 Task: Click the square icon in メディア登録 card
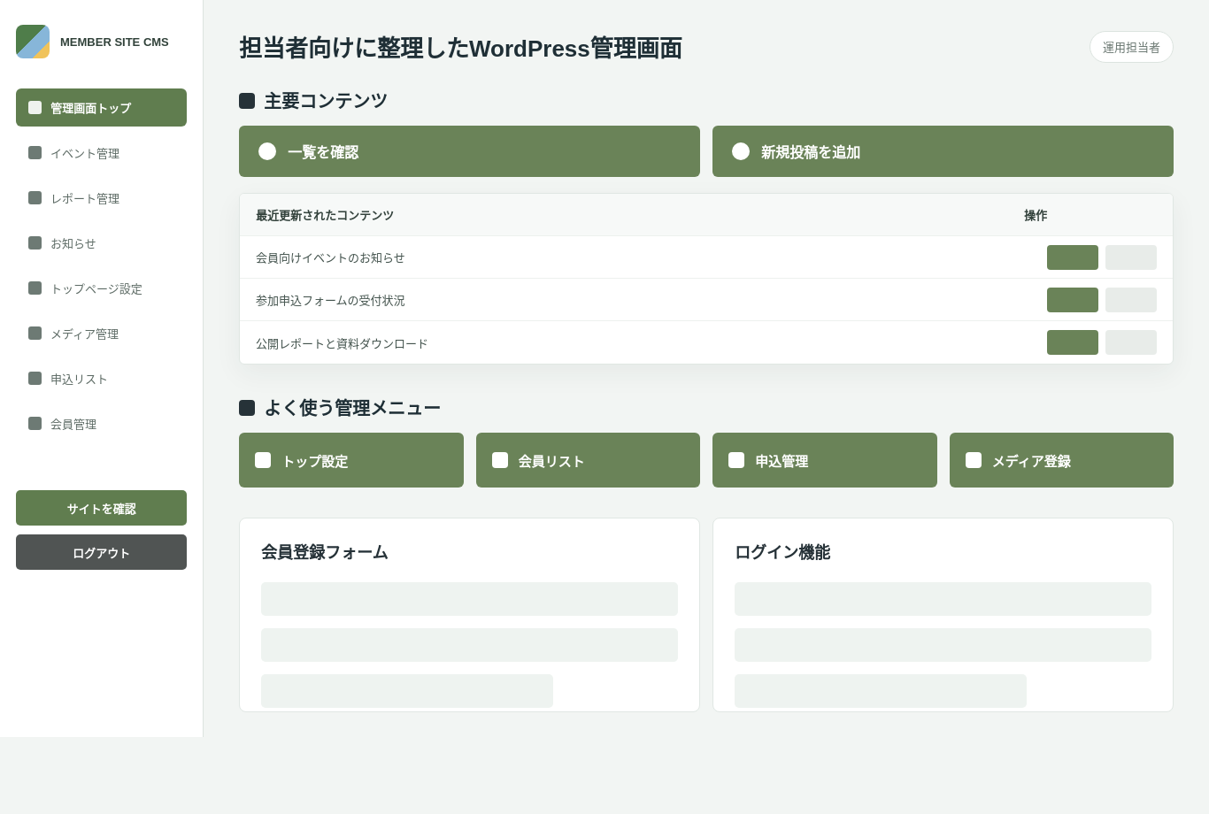click(x=974, y=460)
